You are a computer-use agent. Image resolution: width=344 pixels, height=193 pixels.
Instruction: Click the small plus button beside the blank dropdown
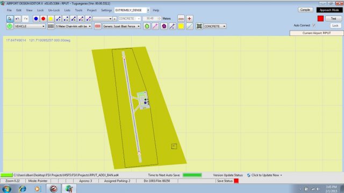114,19
